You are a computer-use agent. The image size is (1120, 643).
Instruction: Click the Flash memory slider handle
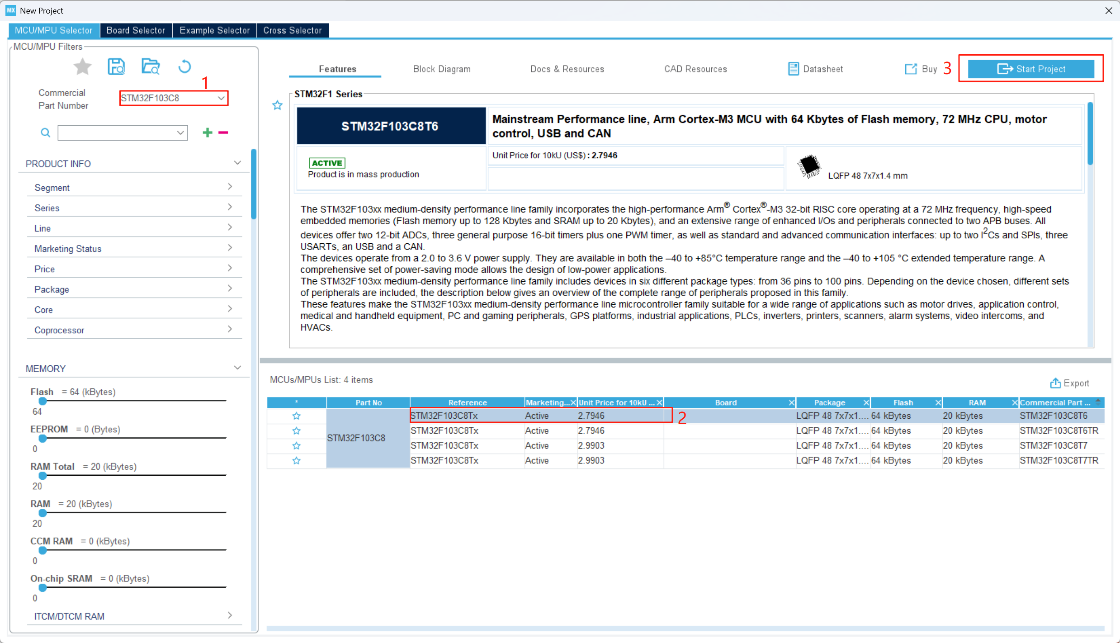pos(43,401)
